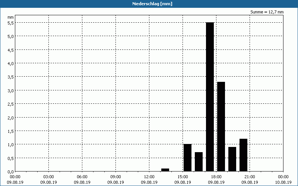Click the 09:00 time axis label

116,177
